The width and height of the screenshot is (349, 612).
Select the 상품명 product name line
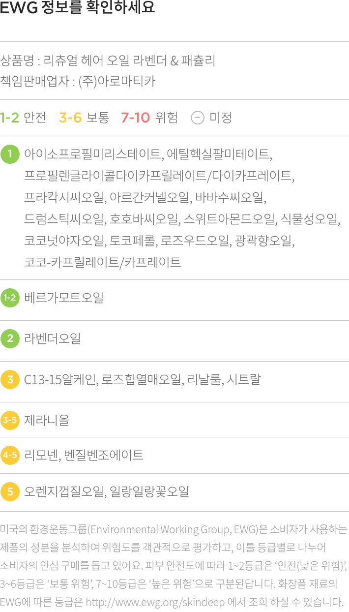[x=108, y=61]
